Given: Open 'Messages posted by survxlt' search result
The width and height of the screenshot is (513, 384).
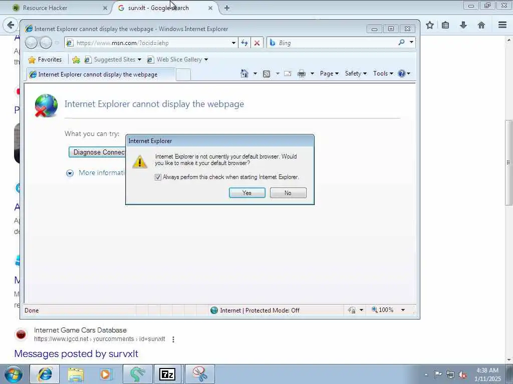Looking at the screenshot, I should pos(76,353).
